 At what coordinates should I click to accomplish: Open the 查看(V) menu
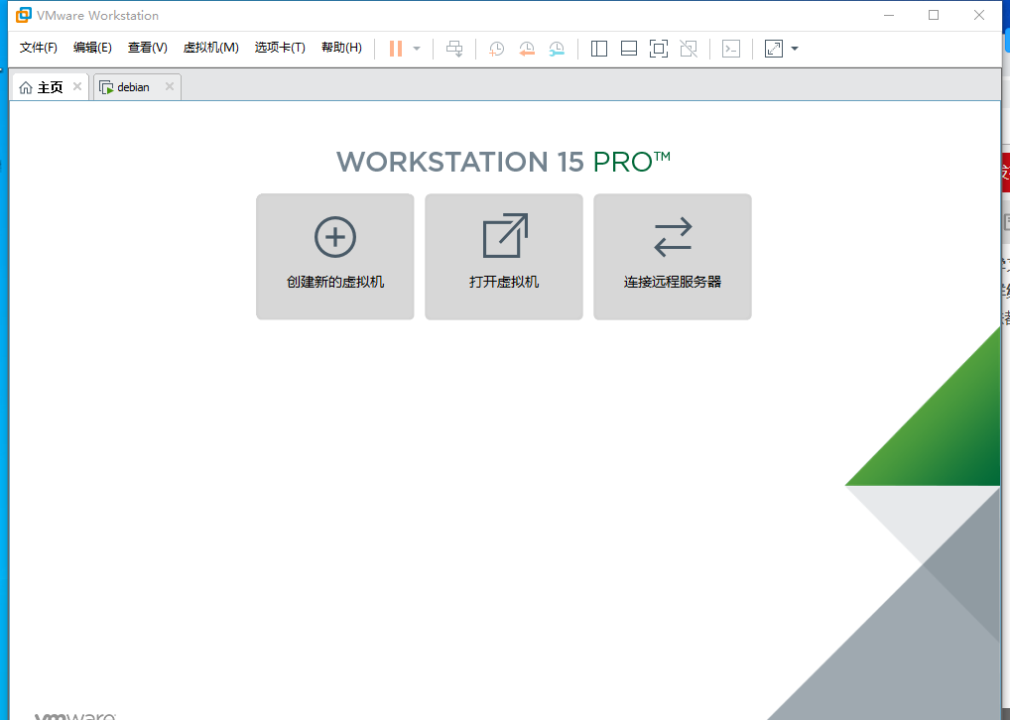click(148, 48)
